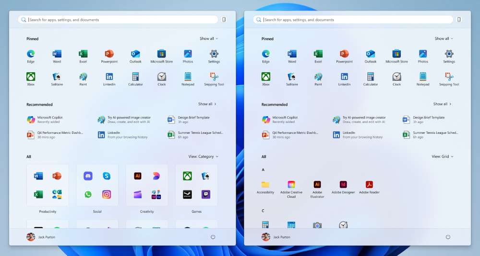Open Microsoft Copilot recommendation in left panel
480x256 pixels.
45,119
